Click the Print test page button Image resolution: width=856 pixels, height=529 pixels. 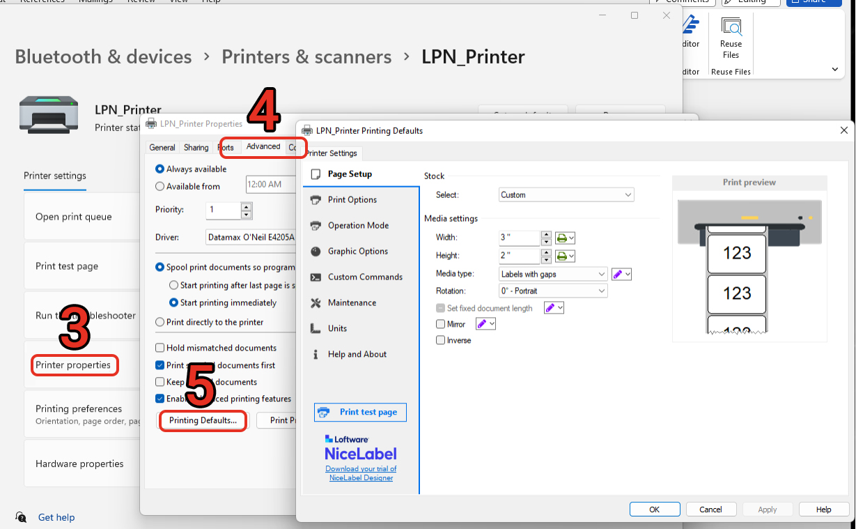(x=360, y=412)
